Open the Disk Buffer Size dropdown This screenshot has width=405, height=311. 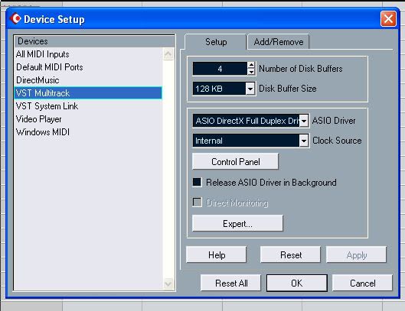point(250,89)
